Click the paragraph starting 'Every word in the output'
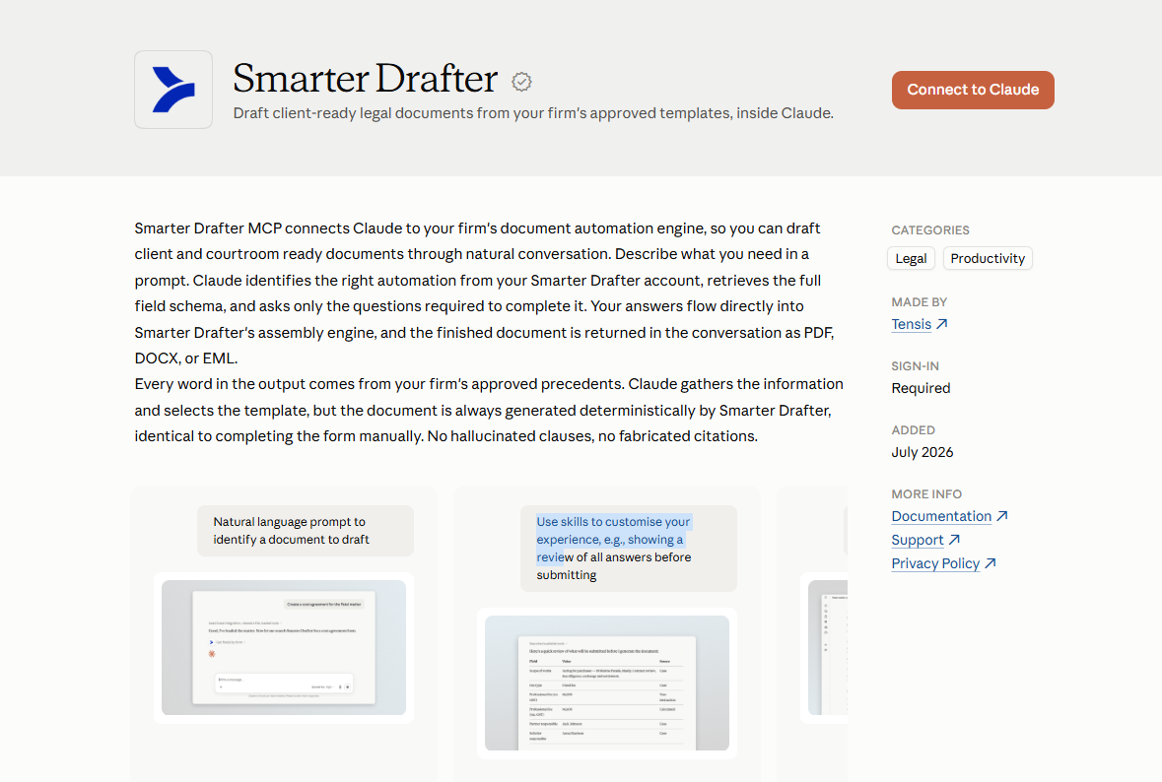Image resolution: width=1162 pixels, height=782 pixels. click(x=489, y=411)
